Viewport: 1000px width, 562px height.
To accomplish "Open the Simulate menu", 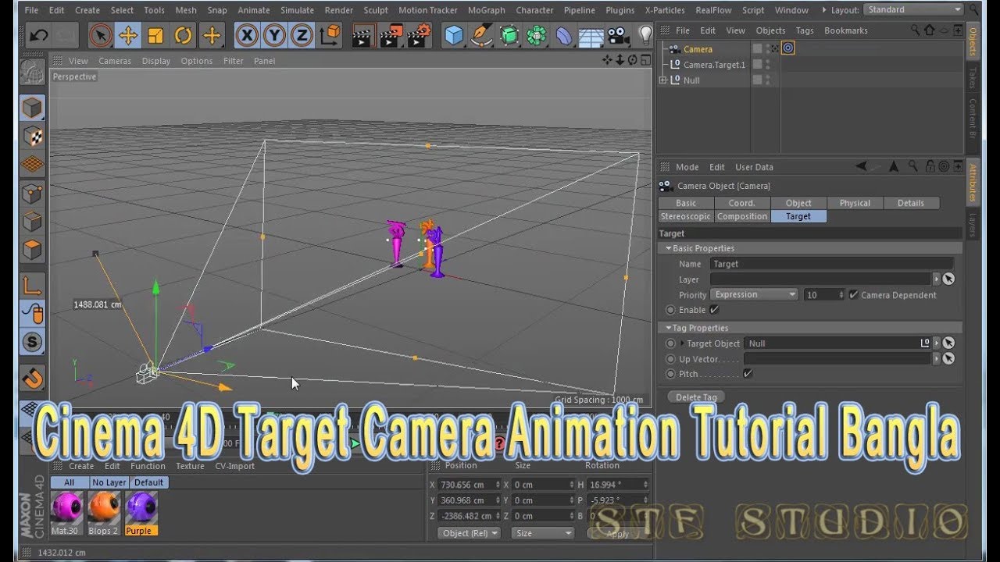I will point(297,10).
